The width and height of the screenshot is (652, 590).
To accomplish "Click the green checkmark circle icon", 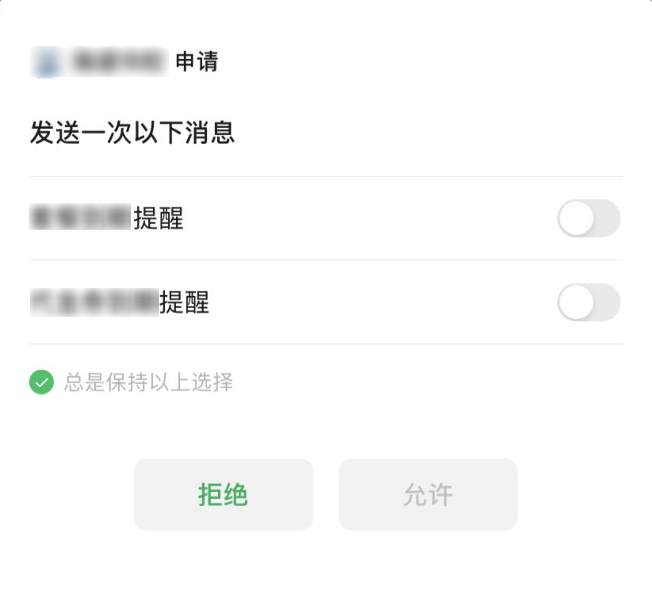I will pyautogui.click(x=41, y=382).
